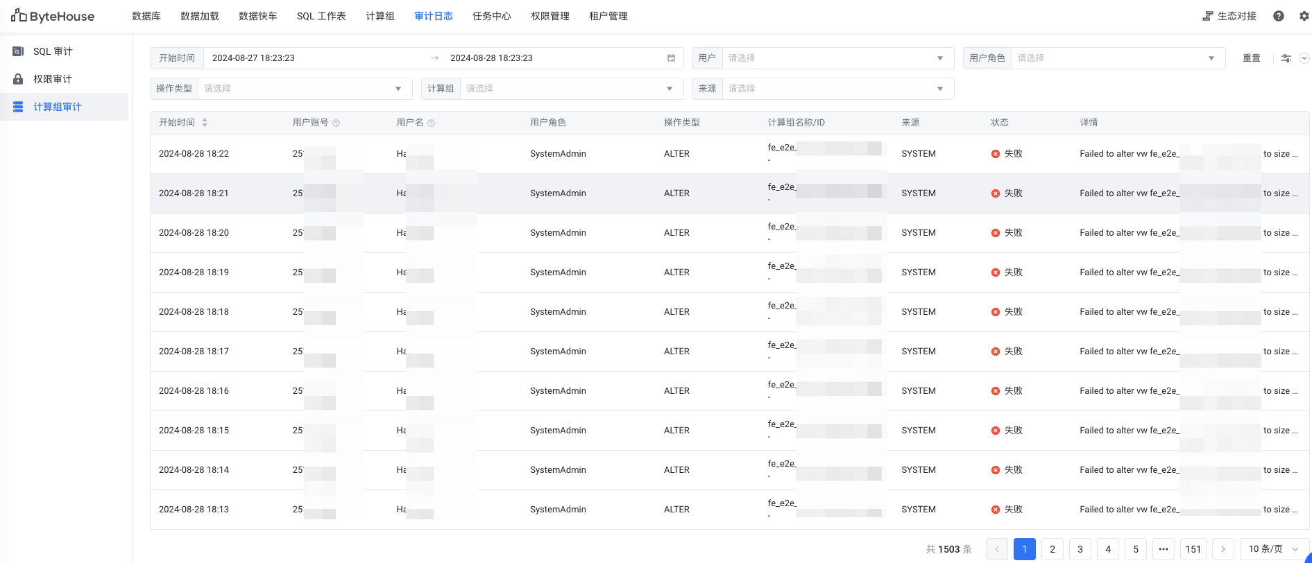The width and height of the screenshot is (1312, 563).
Task: Go to page 5
Action: [1136, 549]
